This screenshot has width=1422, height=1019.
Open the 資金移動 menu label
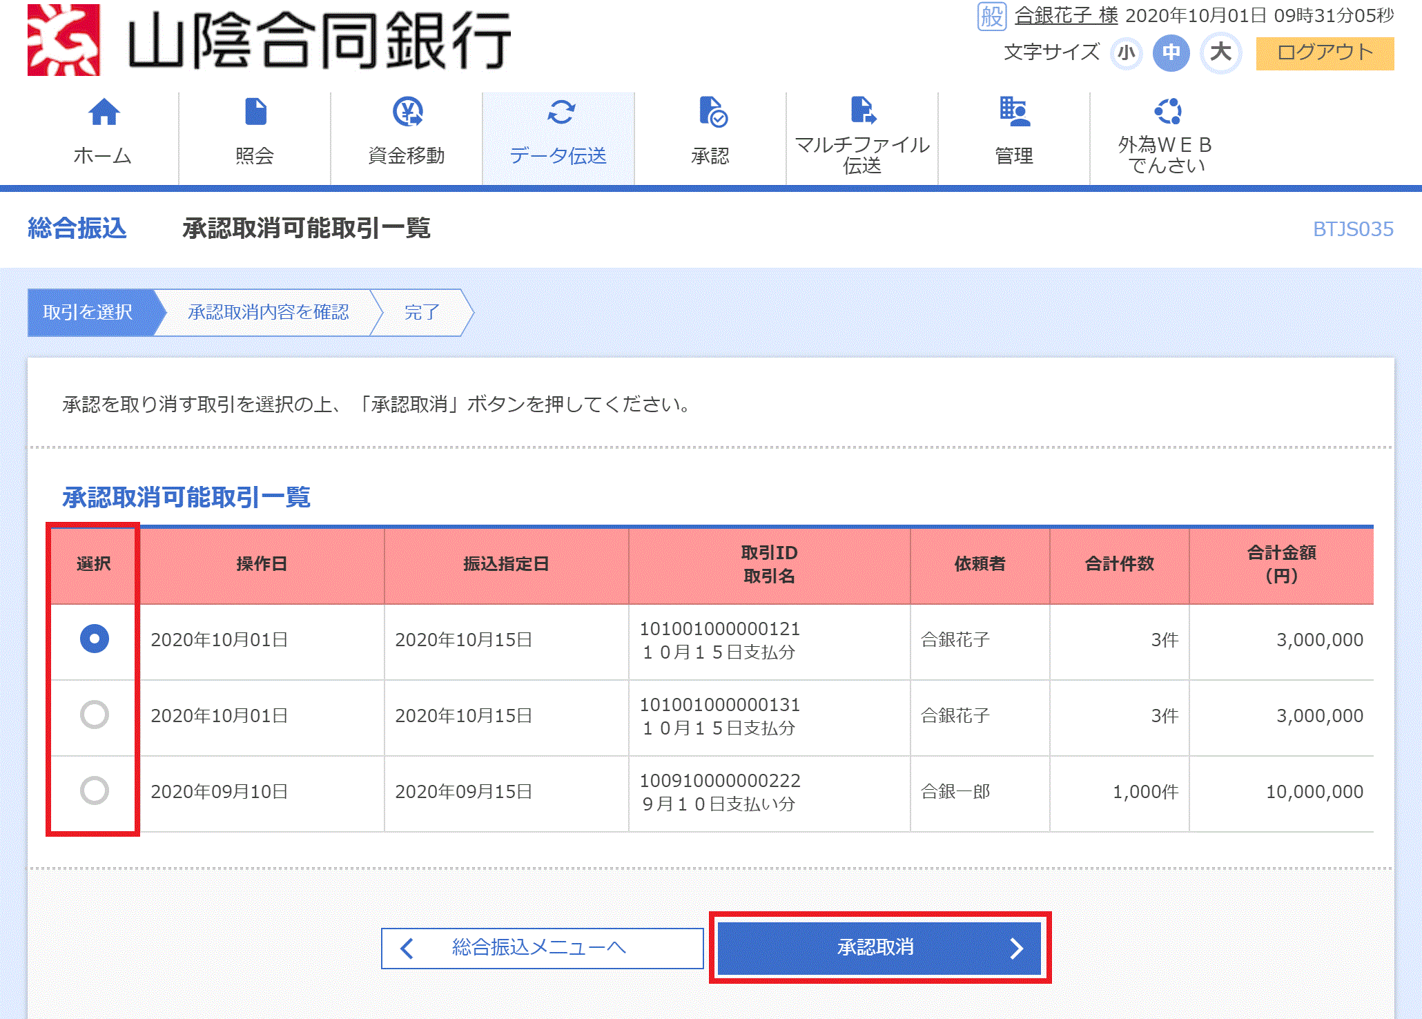(x=407, y=156)
